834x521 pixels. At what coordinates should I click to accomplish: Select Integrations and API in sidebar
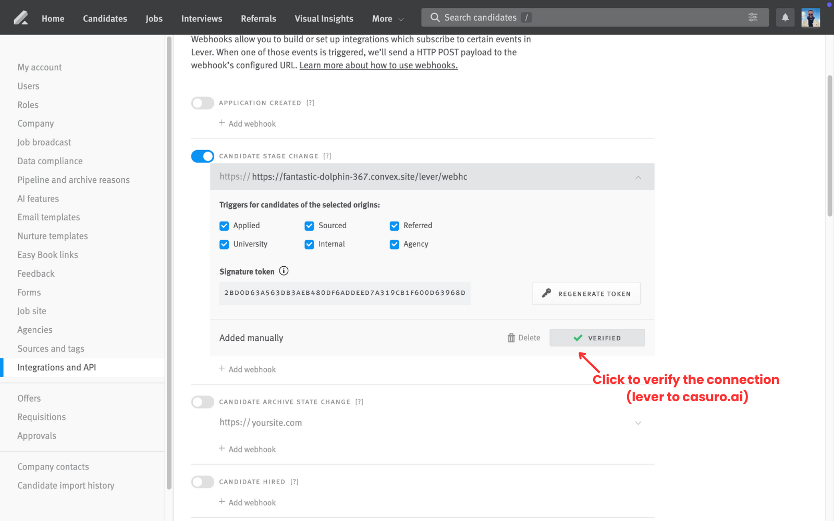click(x=82, y=367)
